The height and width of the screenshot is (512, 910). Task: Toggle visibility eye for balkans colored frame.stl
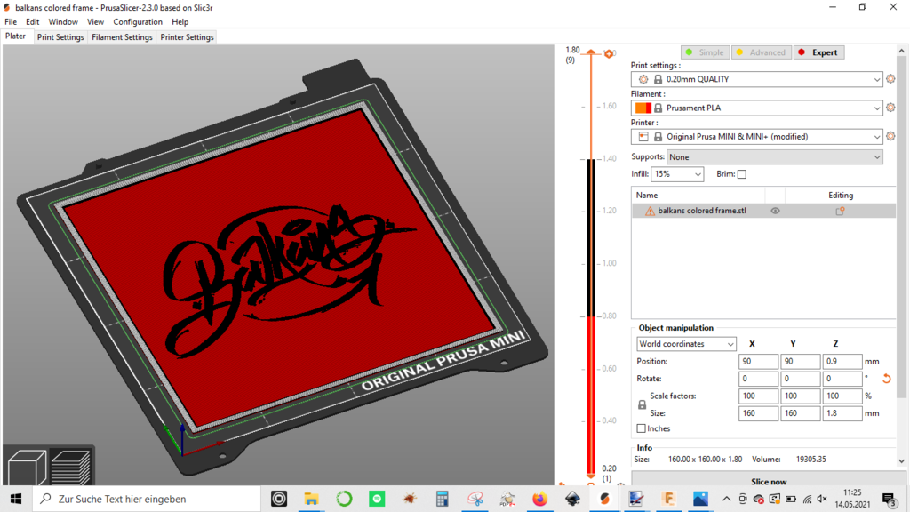click(x=775, y=211)
